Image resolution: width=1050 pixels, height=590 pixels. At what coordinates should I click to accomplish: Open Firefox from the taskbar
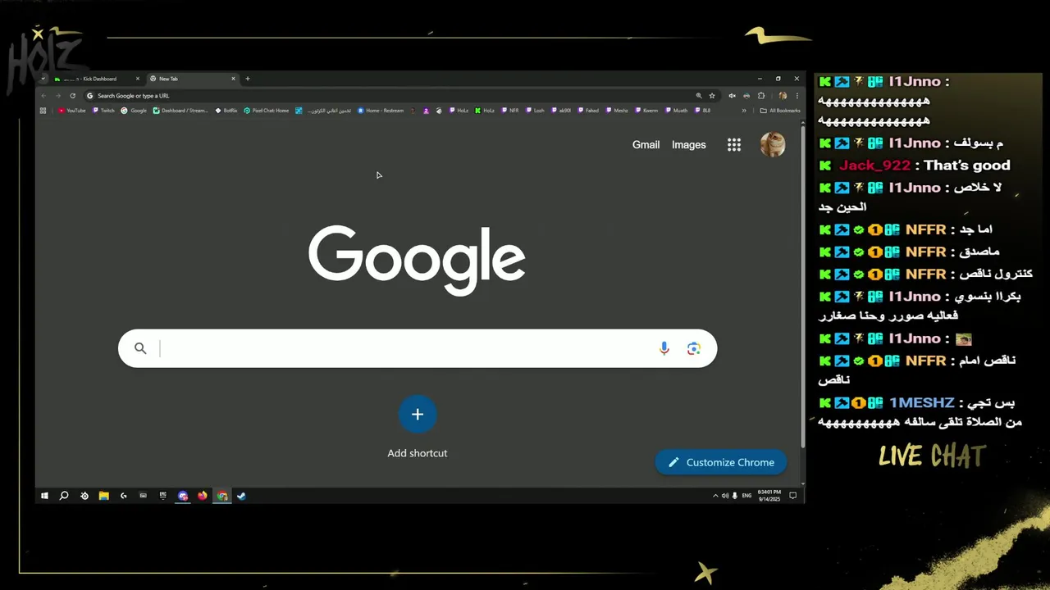pos(202,496)
